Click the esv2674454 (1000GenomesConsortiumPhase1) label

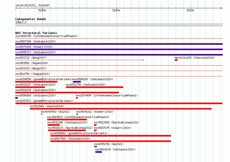pos(107,95)
